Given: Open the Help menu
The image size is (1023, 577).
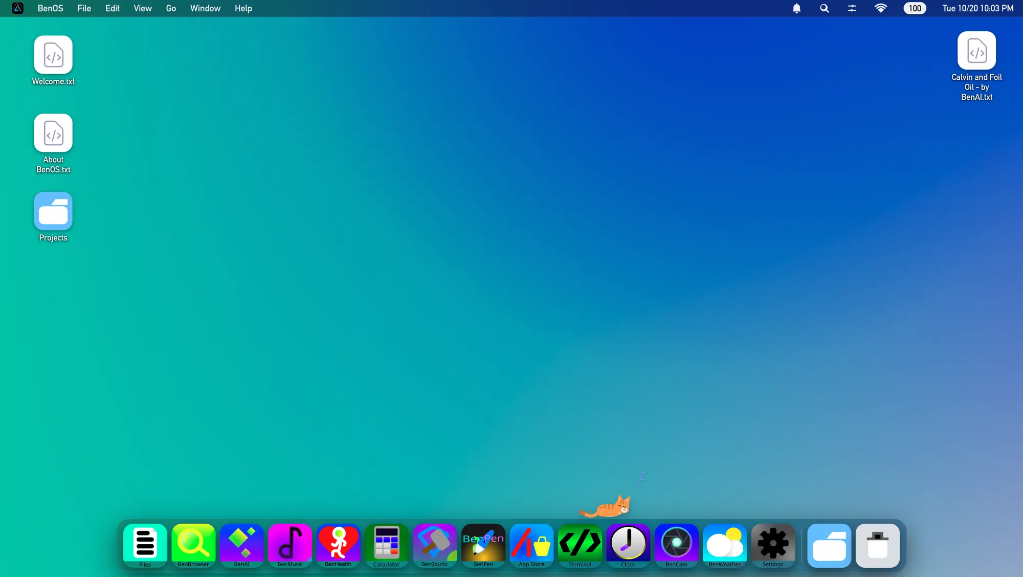Looking at the screenshot, I should click(x=243, y=8).
